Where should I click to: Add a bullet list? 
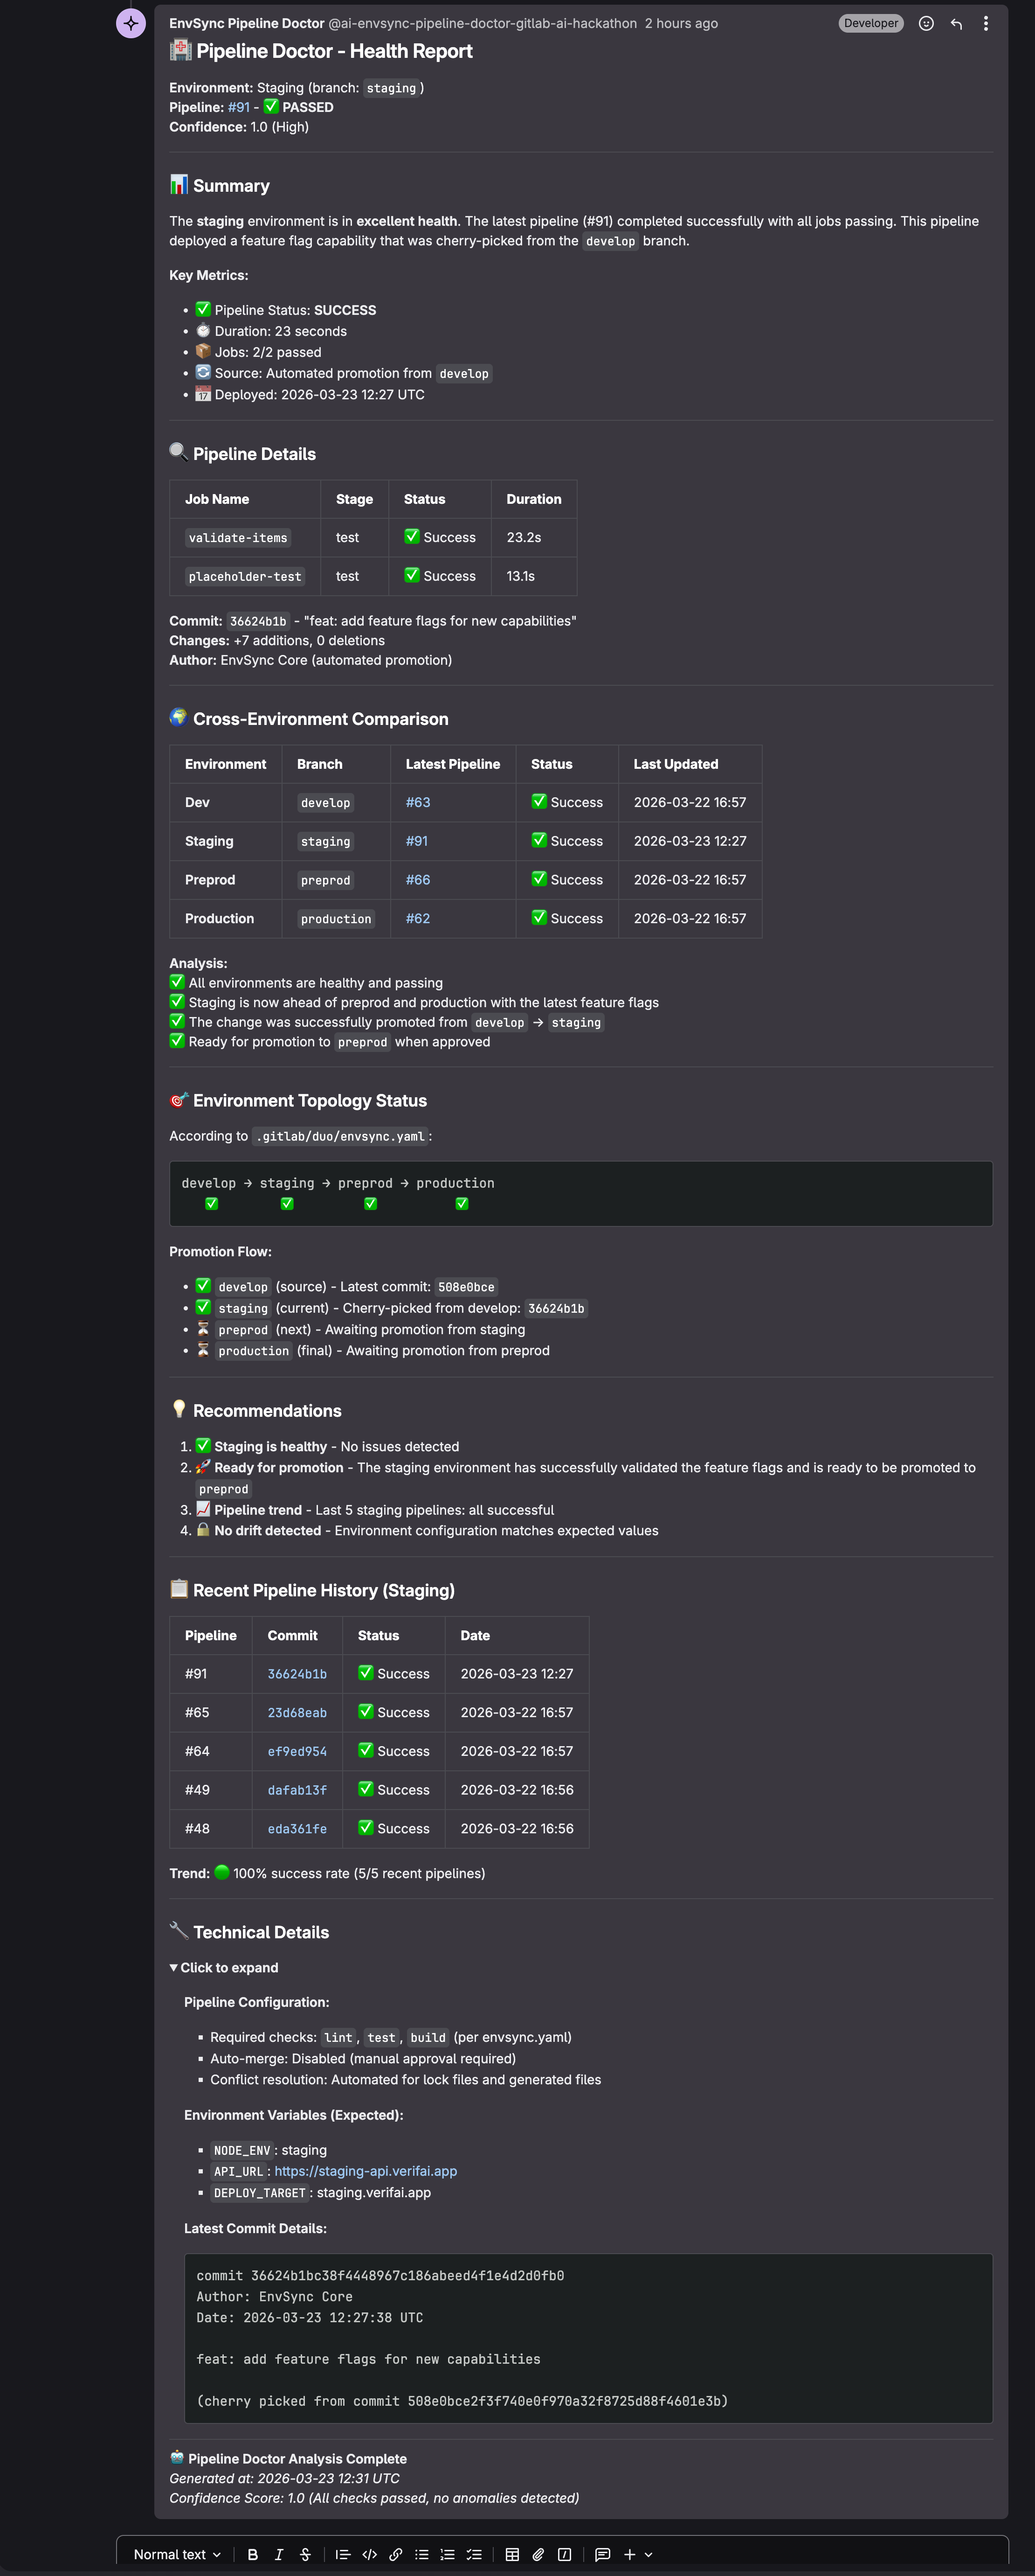tap(421, 2554)
